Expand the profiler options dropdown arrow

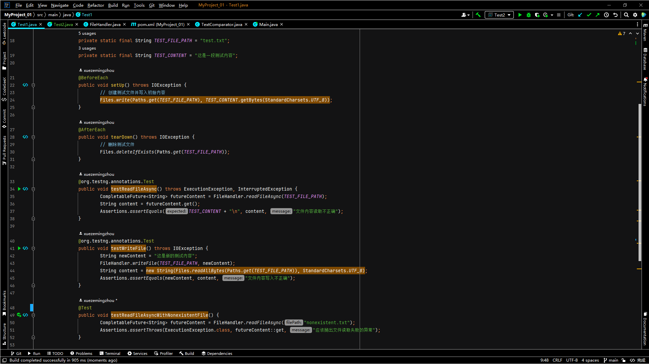[552, 15]
